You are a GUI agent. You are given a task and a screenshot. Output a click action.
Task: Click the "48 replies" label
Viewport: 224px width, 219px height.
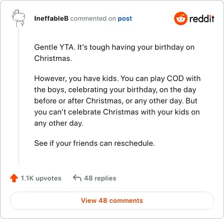click(100, 178)
